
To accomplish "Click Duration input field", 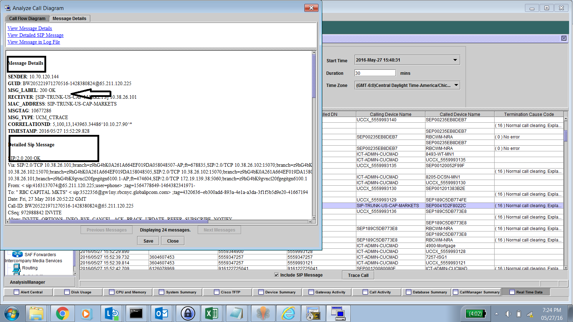I will coord(375,73).
